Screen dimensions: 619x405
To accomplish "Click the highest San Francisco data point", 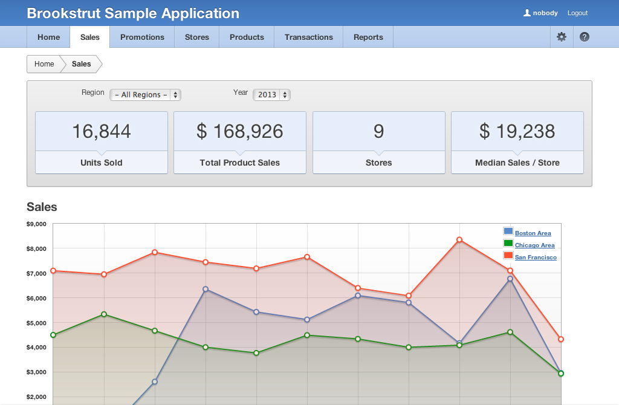I will coord(459,240).
